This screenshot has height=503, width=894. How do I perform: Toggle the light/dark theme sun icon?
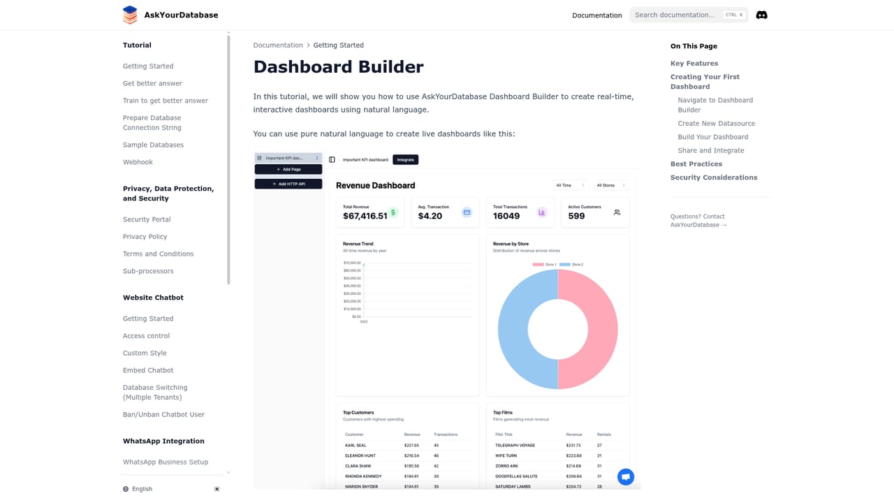(x=217, y=489)
